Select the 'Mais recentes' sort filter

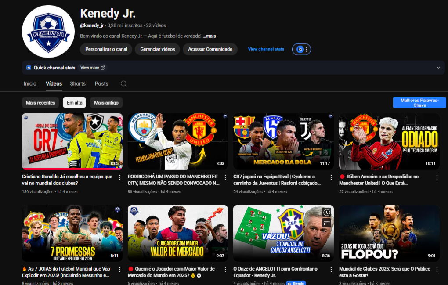[40, 103]
